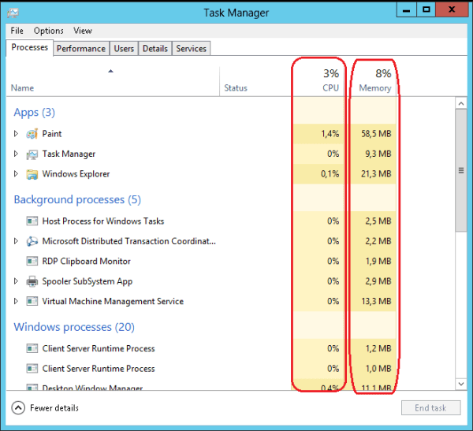Switch to the Performance tab

pyautogui.click(x=81, y=48)
